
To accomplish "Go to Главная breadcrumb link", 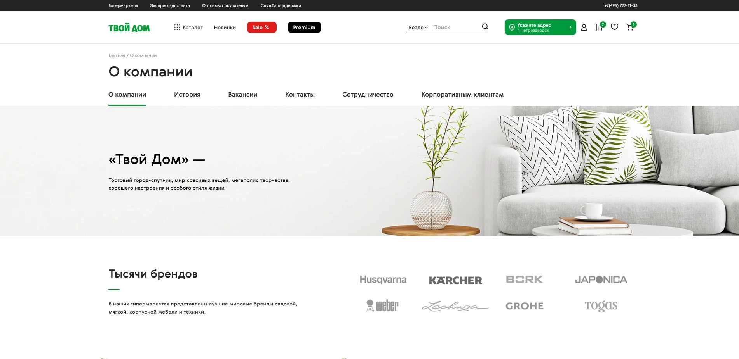I will tap(117, 55).
